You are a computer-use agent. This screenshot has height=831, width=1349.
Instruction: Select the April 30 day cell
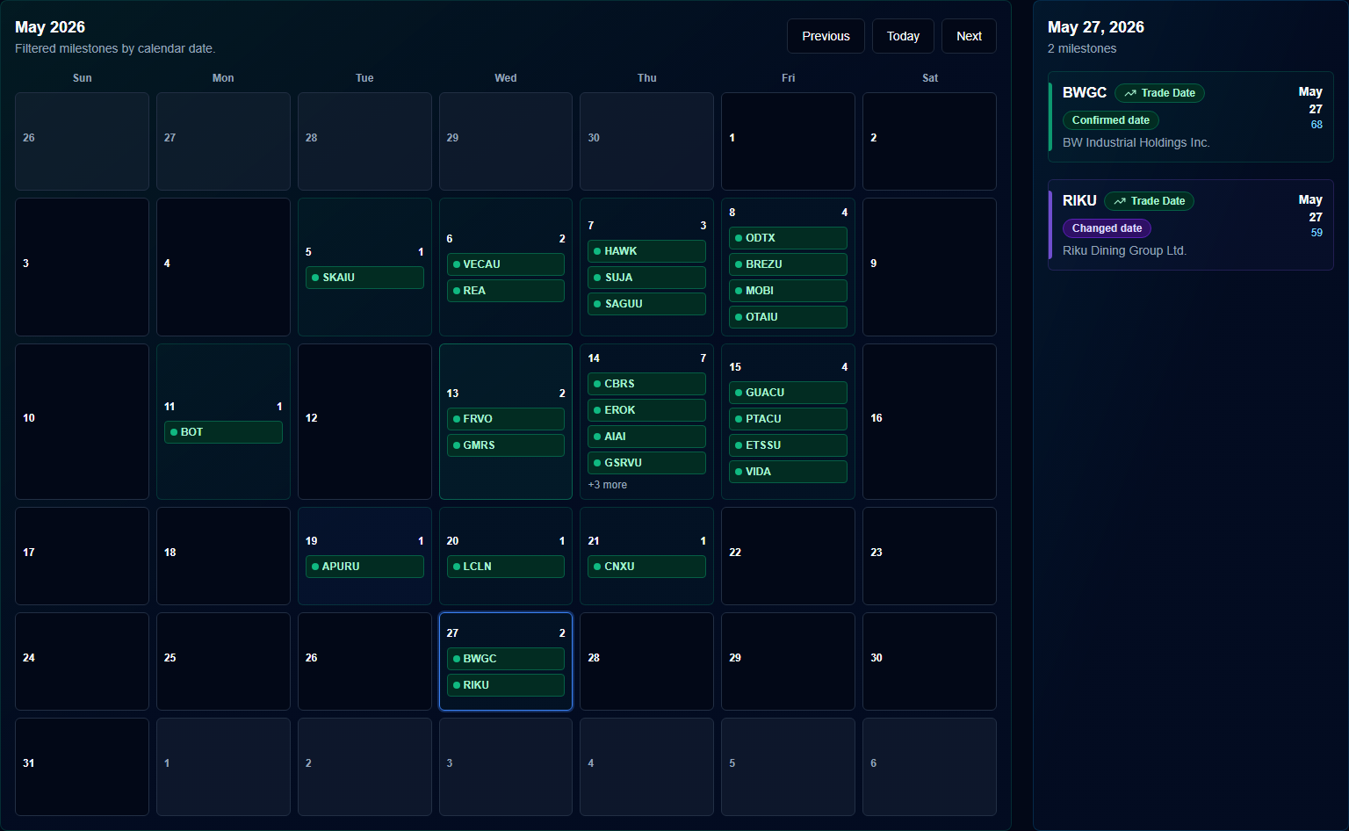pos(646,141)
